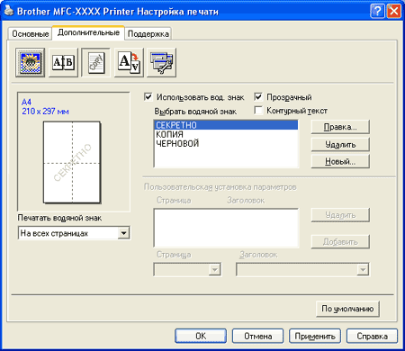Image resolution: width=405 pixels, height=351 pixels.
Task: Click the help question mark icon
Action: (378, 12)
